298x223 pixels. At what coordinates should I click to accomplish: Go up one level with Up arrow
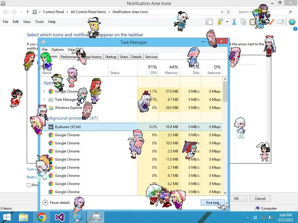pos(28,12)
